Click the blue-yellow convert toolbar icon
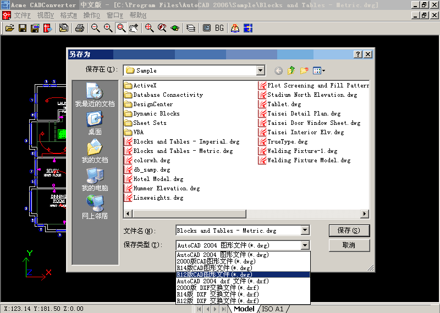440x313 pixels. (x=248, y=29)
